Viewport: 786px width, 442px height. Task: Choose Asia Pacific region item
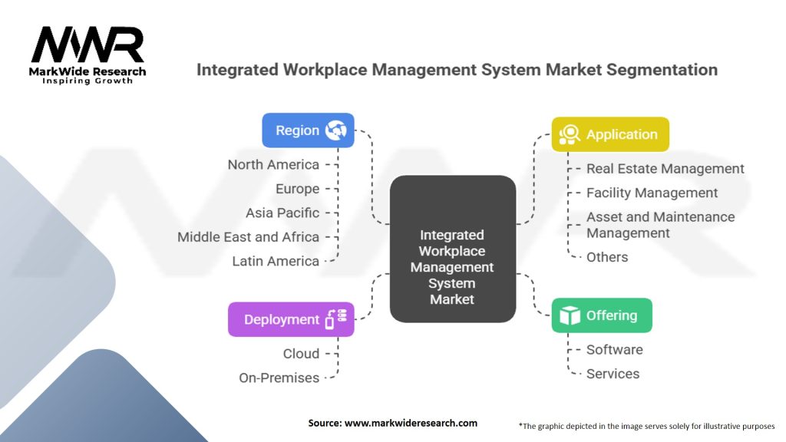(x=282, y=213)
